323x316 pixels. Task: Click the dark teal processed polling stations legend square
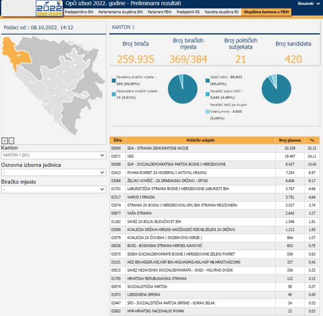coord(113,80)
